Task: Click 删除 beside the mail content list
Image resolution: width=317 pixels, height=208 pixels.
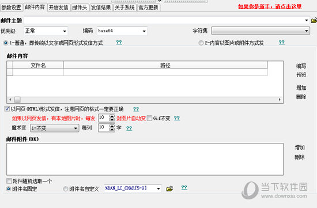Action: (x=301, y=97)
